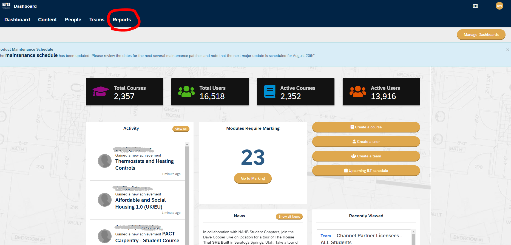
Task: Click the HBI logo icon
Action: click(x=6, y=6)
